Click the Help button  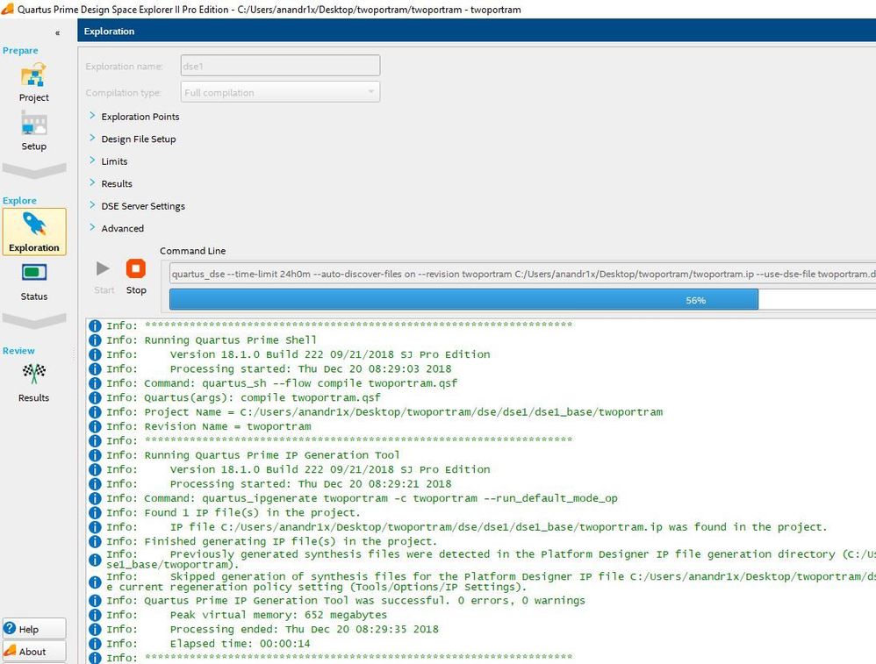coord(33,629)
